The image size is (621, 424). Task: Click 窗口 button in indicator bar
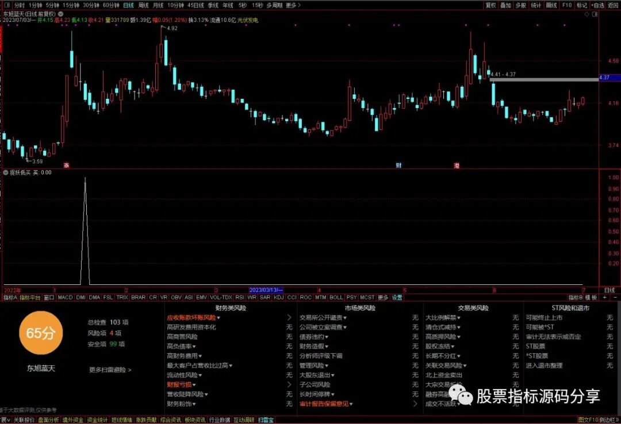coord(49,297)
